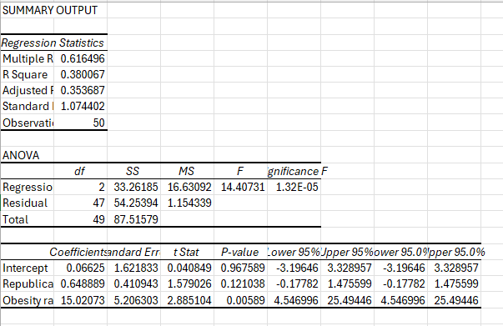Screen dimensions: 503x326
Task: Select the truncated Standard label under Regression Statistics
Action: (28, 106)
